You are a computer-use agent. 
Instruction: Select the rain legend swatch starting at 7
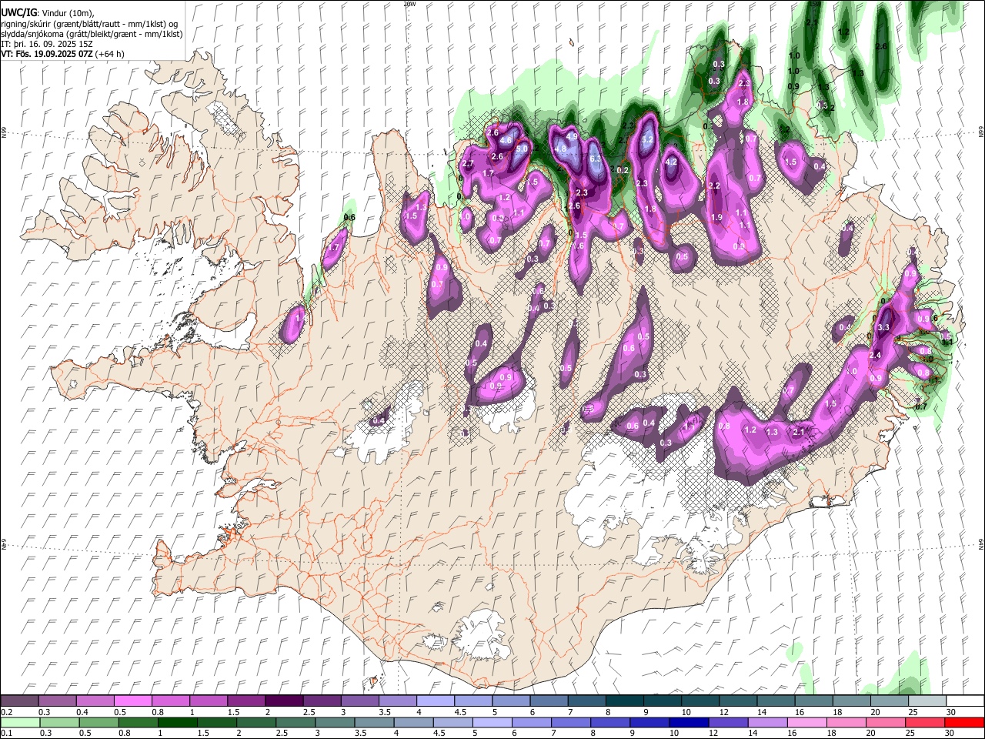click(x=571, y=722)
